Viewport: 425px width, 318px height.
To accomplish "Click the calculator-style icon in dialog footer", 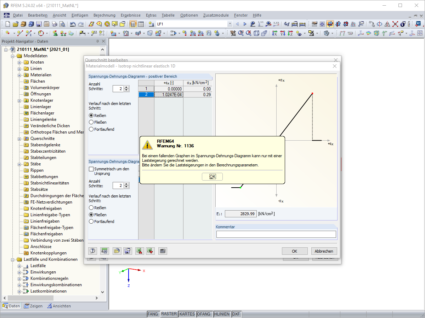I will click(163, 251).
